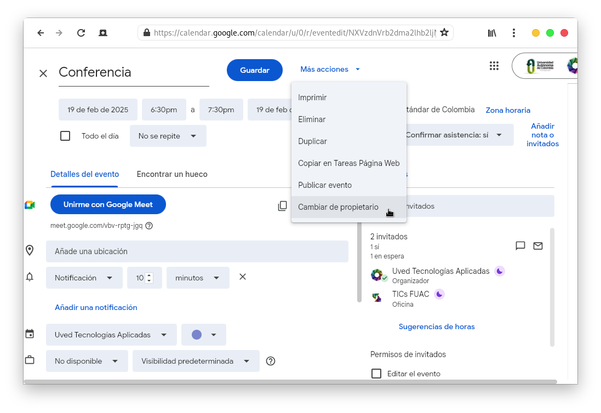Choose Duplicar in the actions menu

312,141
